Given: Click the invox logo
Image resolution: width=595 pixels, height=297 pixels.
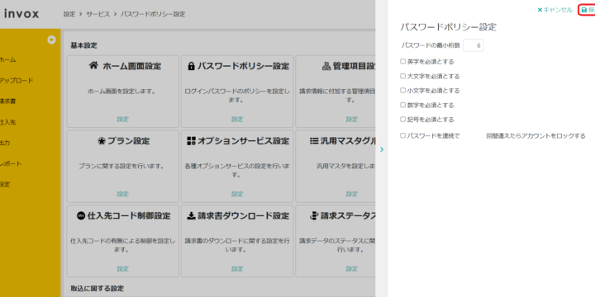Looking at the screenshot, I should pos(21,14).
